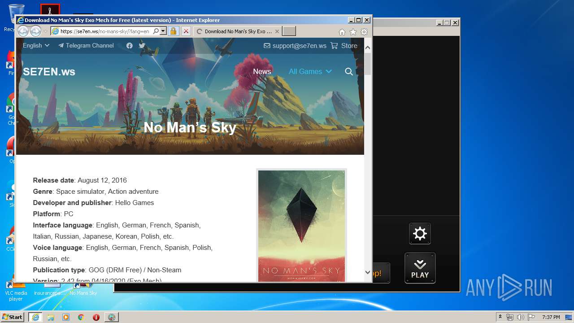The height and width of the screenshot is (323, 574).
Task: Click the 'Release date' text line
Action: [80, 180]
